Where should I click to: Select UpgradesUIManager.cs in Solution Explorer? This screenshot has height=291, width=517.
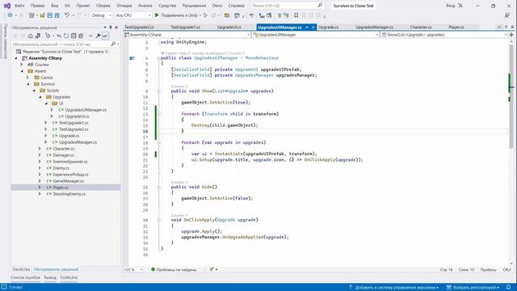tap(86, 110)
